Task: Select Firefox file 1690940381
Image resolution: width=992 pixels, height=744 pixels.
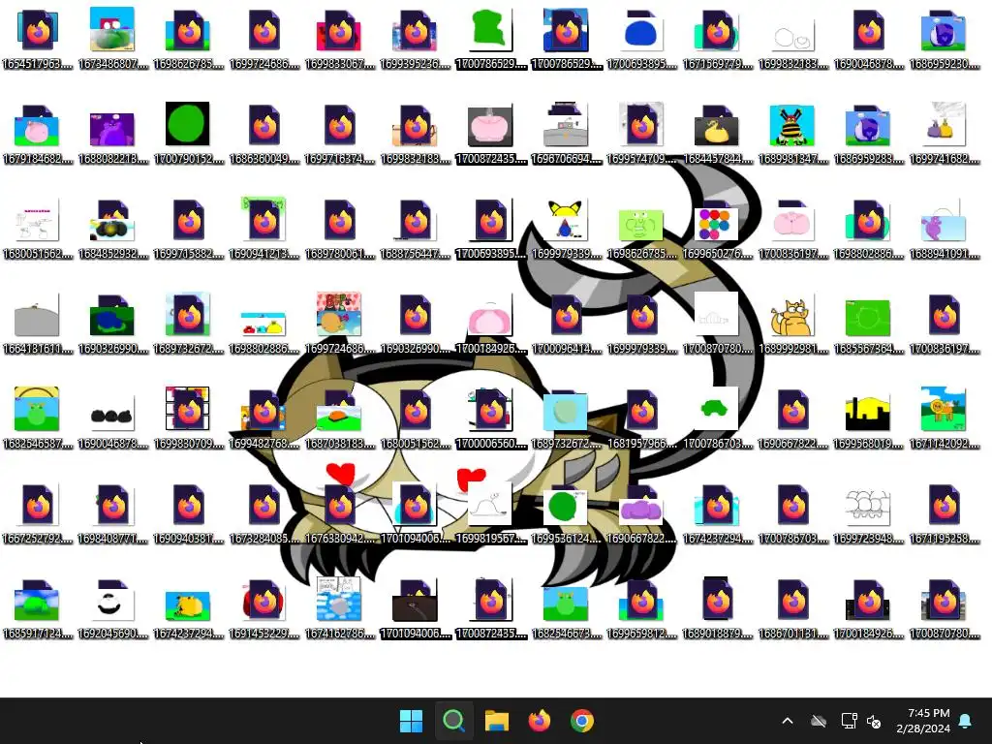Action: point(188,512)
